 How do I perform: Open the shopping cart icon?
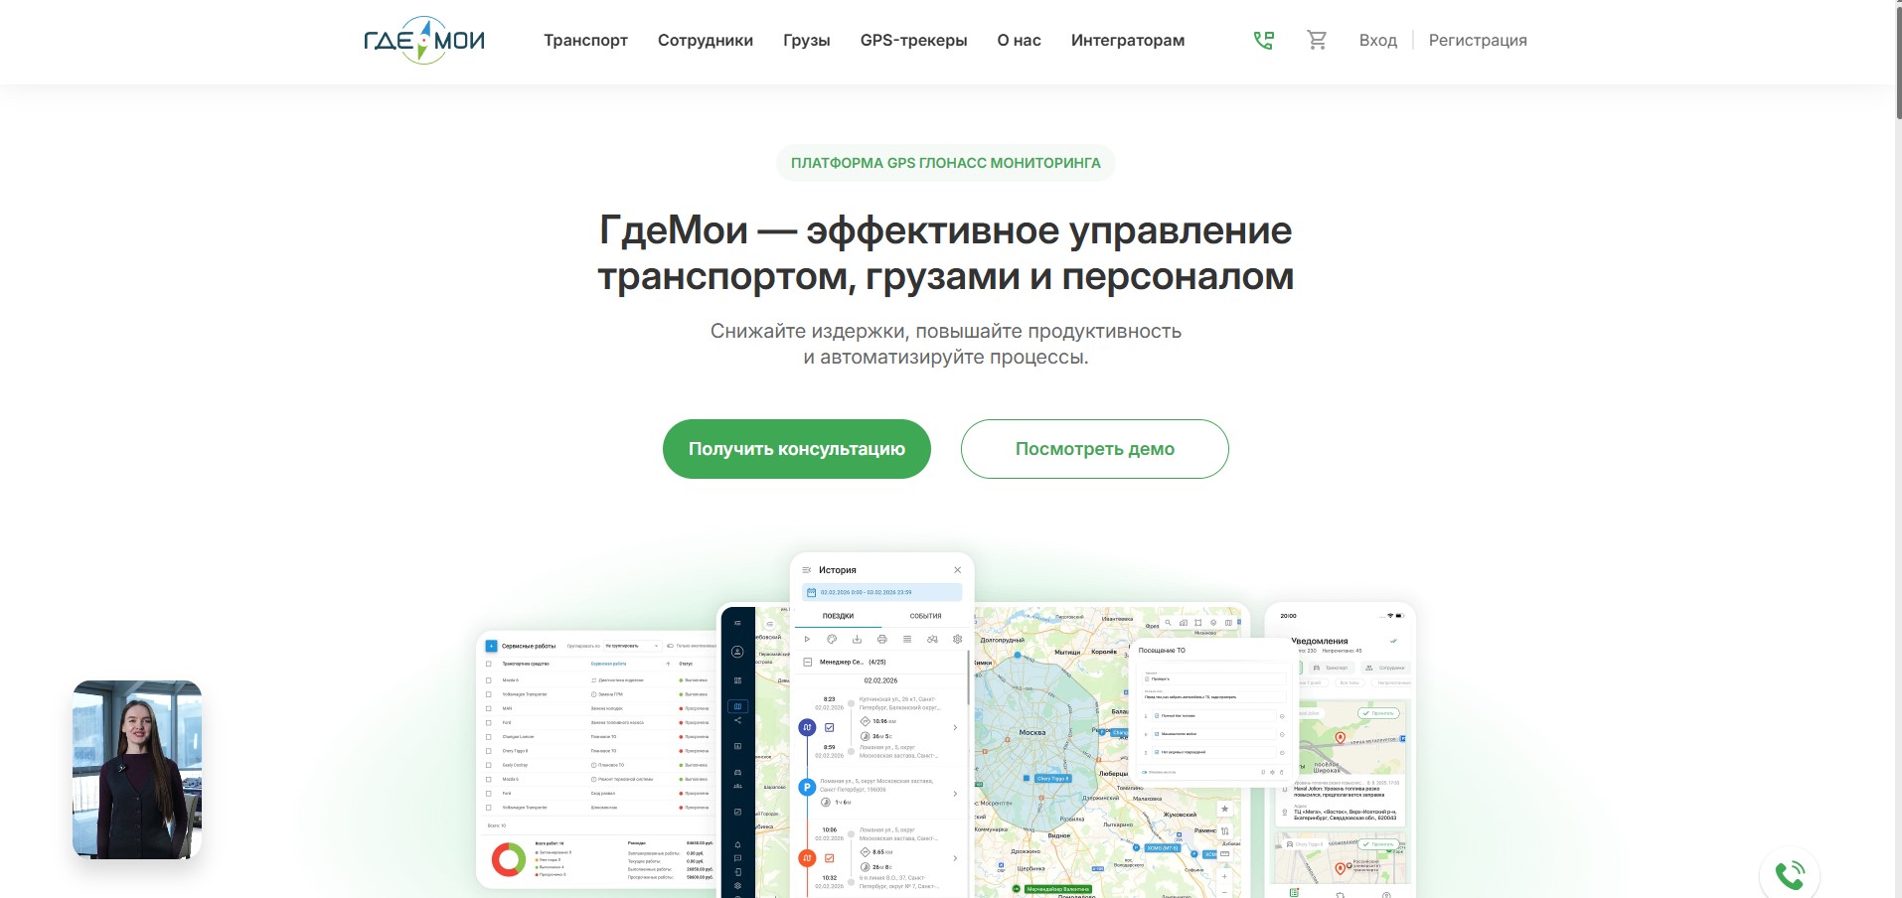point(1317,41)
